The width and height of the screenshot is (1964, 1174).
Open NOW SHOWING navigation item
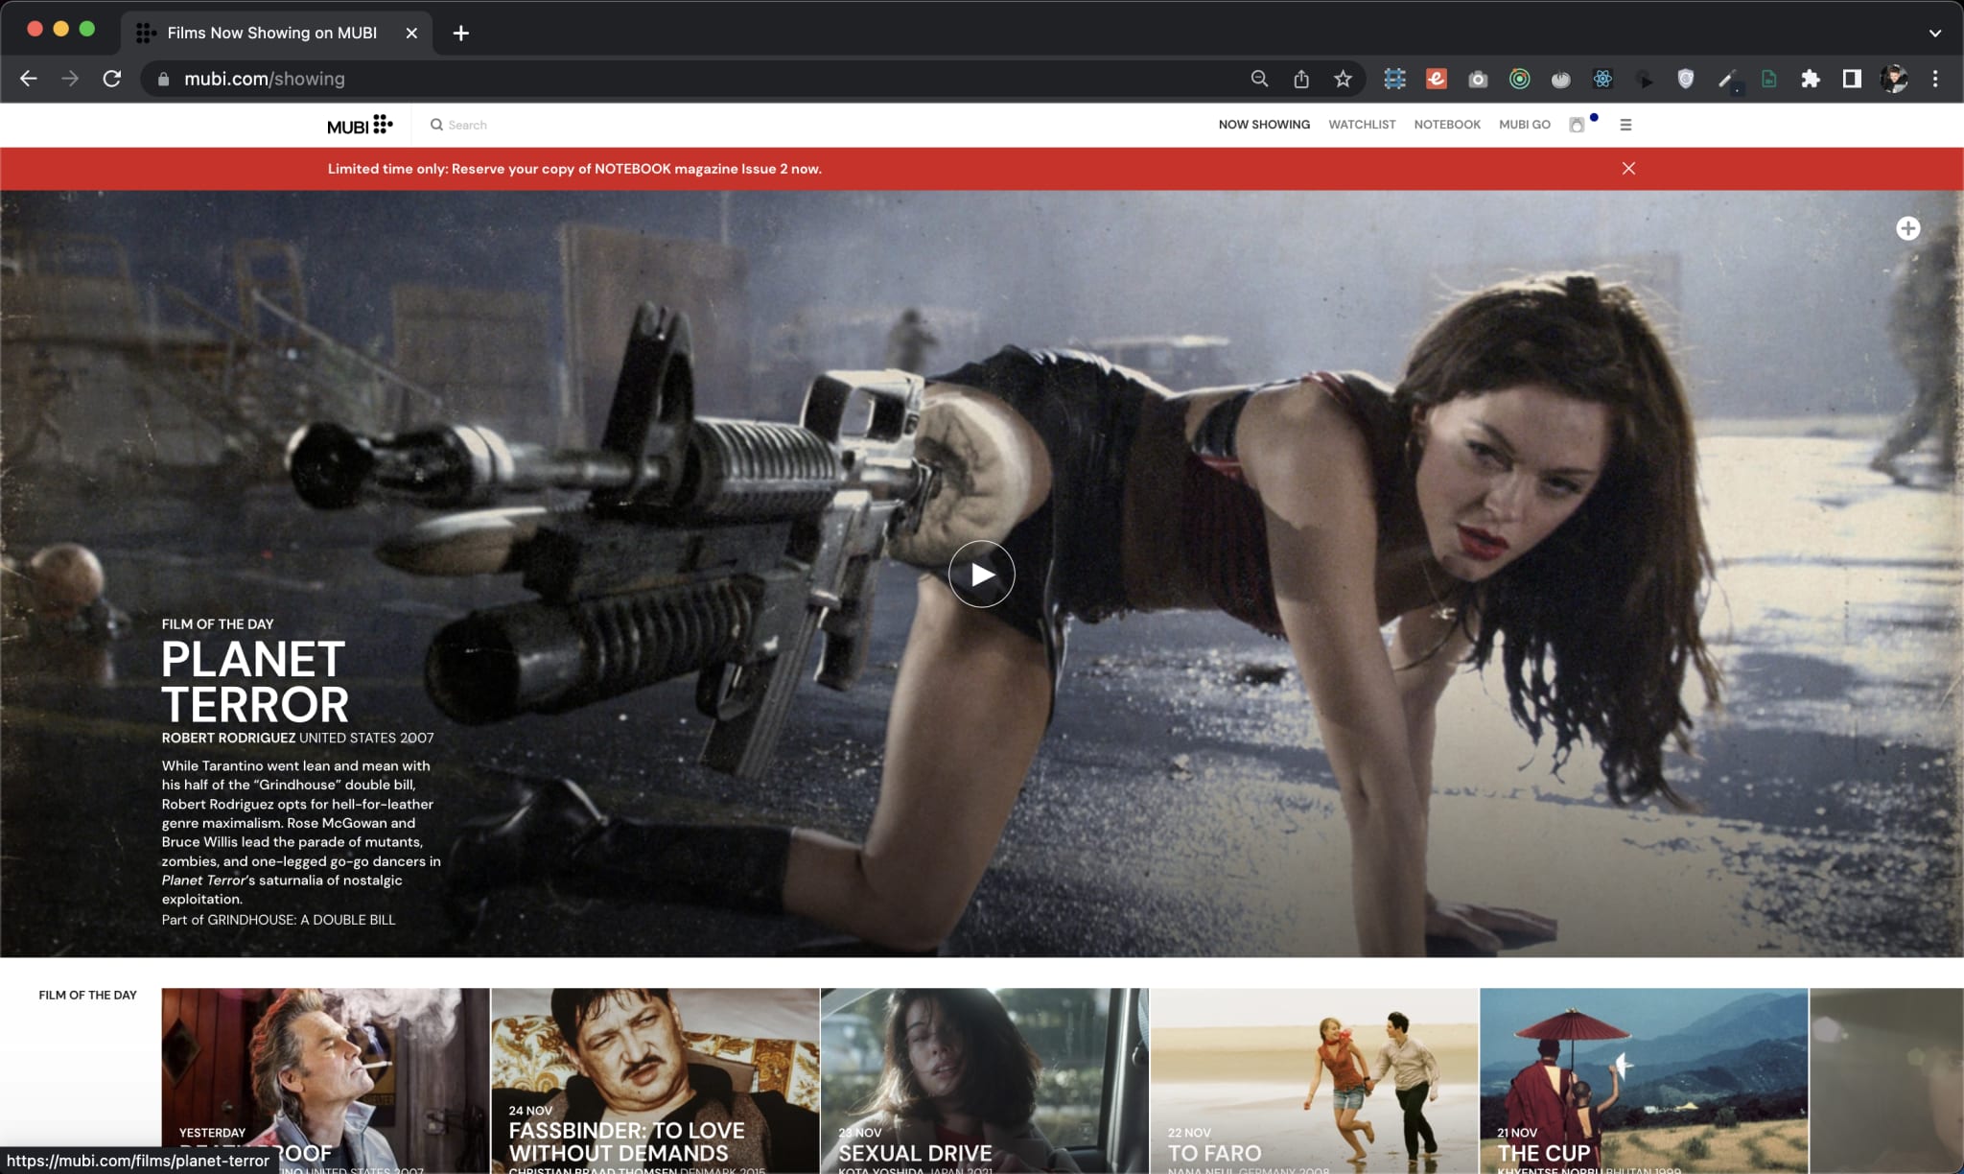coord(1264,125)
